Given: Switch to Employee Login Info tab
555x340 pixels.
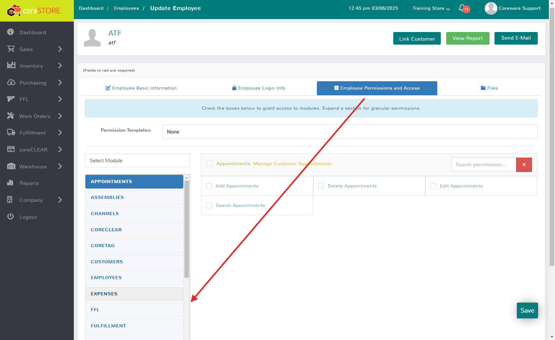Looking at the screenshot, I should [259, 88].
